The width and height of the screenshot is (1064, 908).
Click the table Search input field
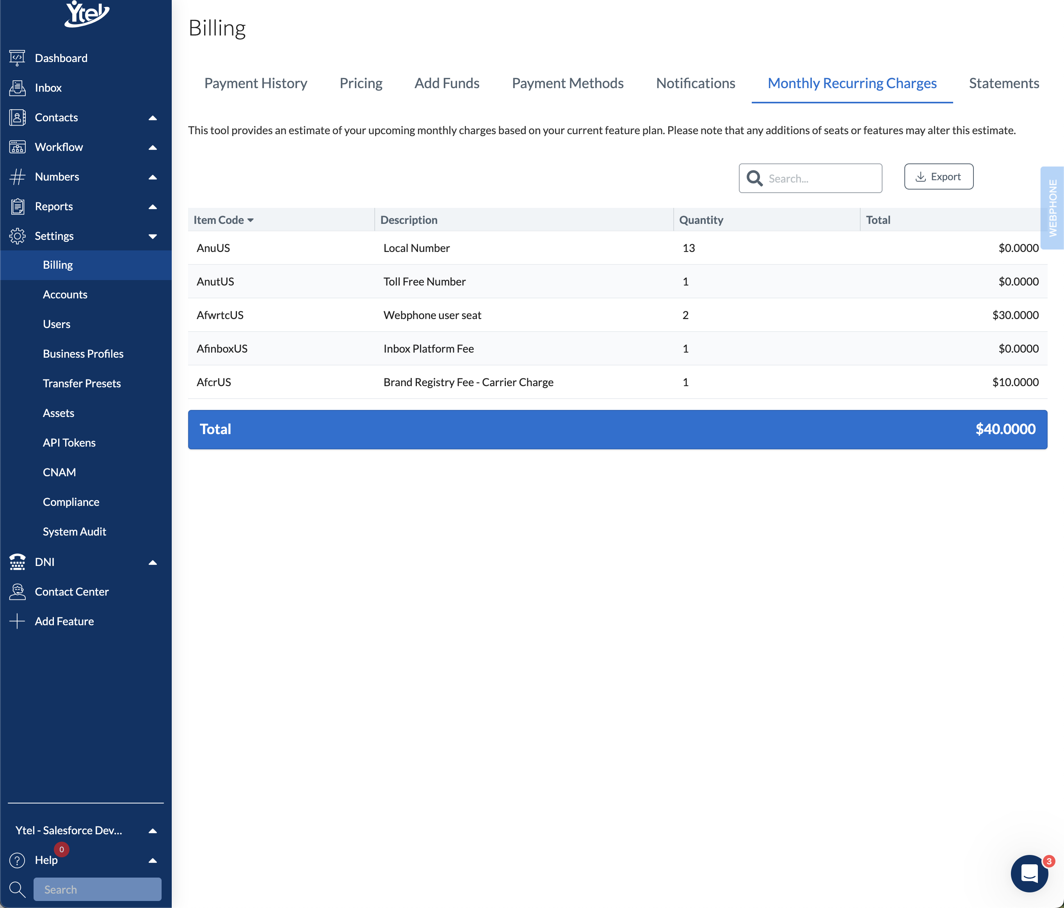pos(821,179)
